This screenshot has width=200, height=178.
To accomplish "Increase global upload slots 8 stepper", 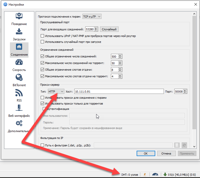I will tap(120, 69).
